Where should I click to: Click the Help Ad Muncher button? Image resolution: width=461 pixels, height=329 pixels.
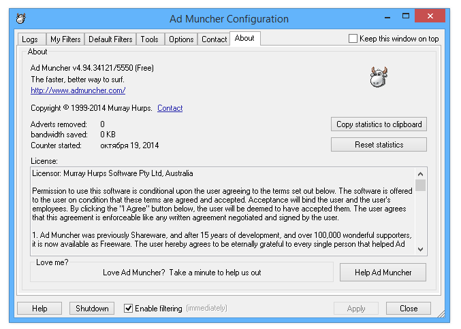coord(383,273)
